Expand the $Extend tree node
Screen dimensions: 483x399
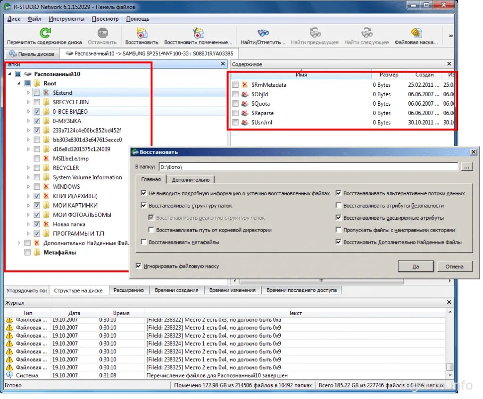pyautogui.click(x=28, y=93)
